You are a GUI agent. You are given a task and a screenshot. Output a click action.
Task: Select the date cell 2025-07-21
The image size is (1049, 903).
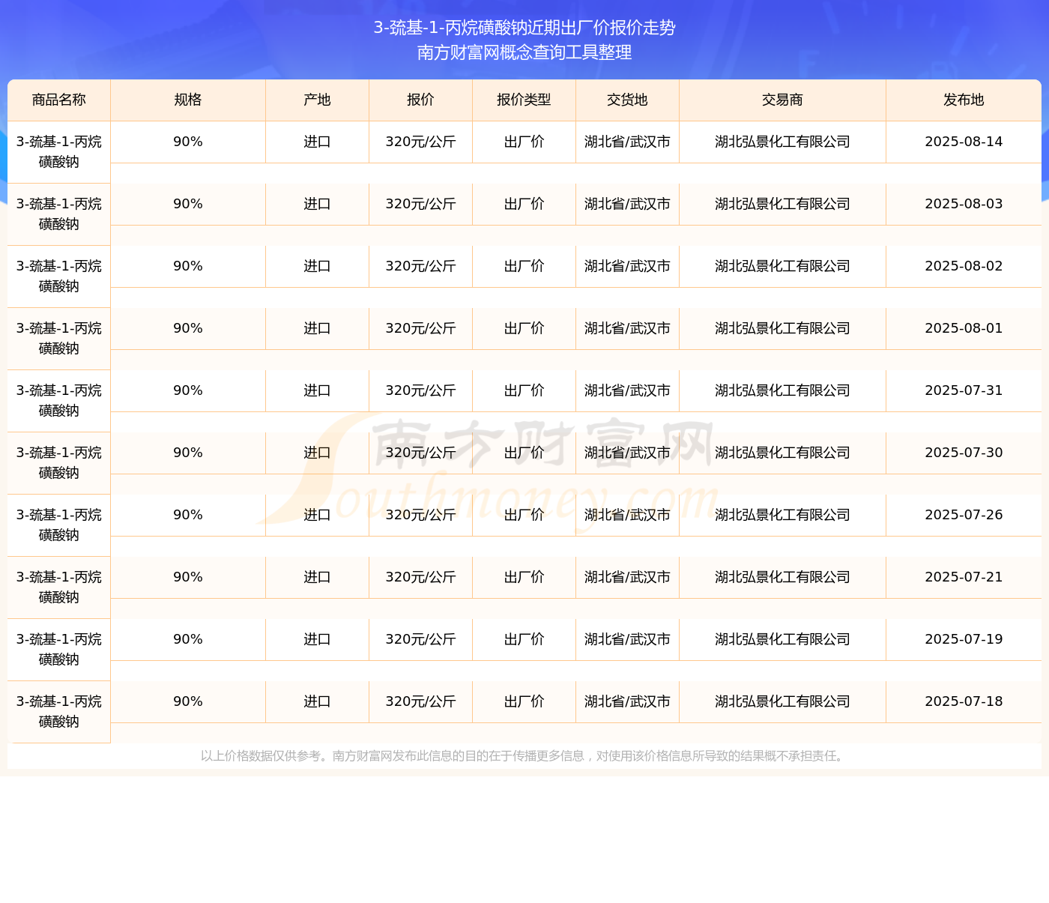(964, 577)
